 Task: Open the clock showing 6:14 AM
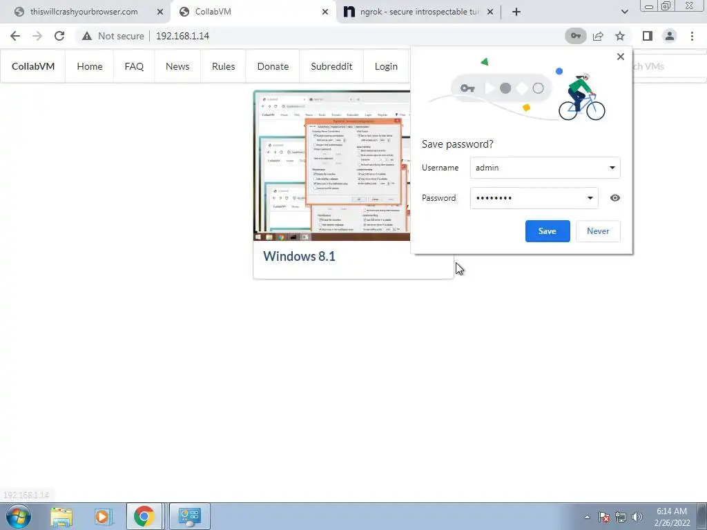pos(672,517)
